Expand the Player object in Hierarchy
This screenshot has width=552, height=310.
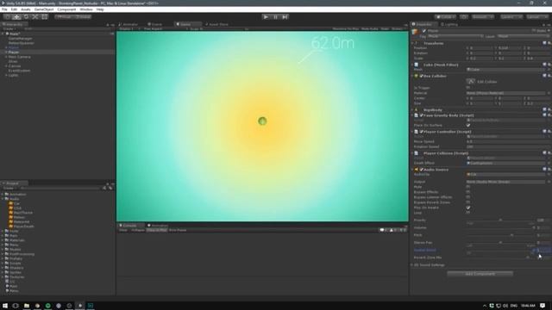coord(6,52)
